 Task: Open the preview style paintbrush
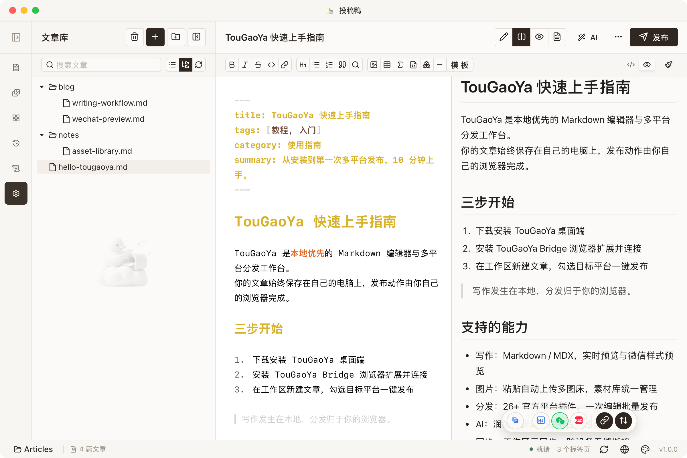[669, 65]
